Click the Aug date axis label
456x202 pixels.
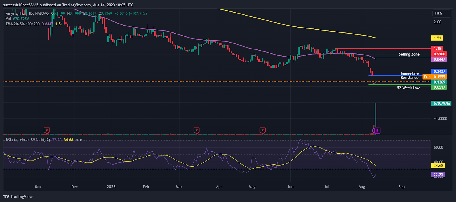(361, 187)
